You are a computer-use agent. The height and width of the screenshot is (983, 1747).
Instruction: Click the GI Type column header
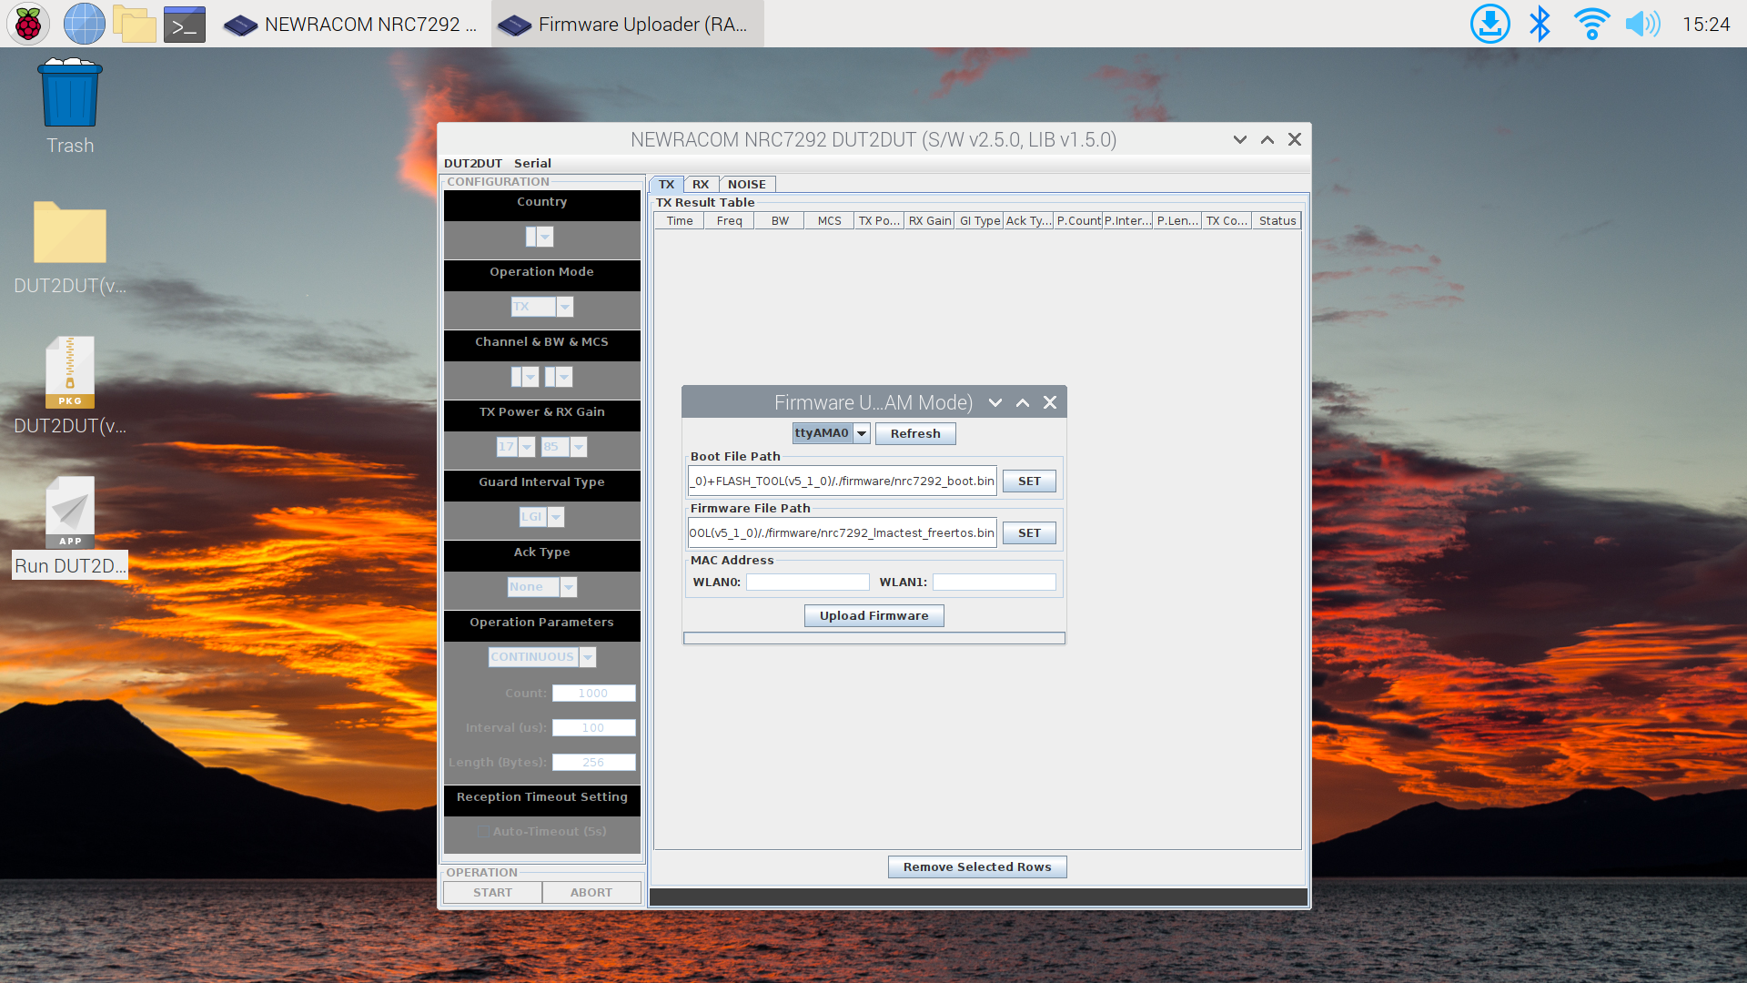point(979,220)
